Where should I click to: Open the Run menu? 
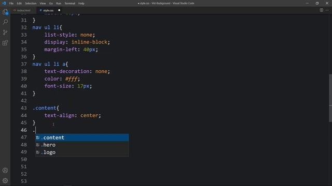tap(59, 4)
